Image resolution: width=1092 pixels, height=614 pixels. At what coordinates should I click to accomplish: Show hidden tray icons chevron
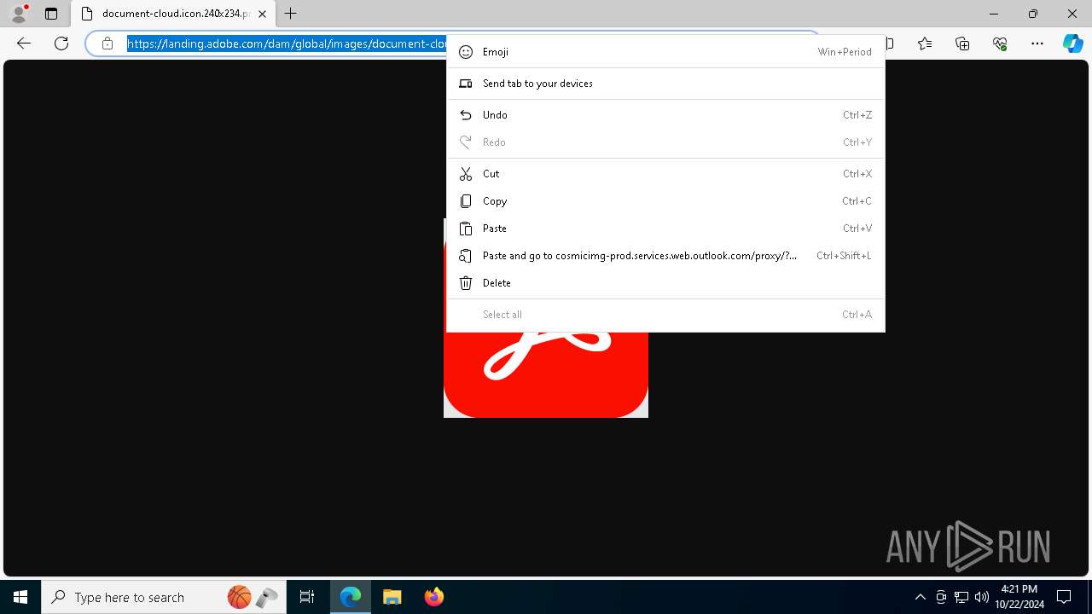(921, 597)
